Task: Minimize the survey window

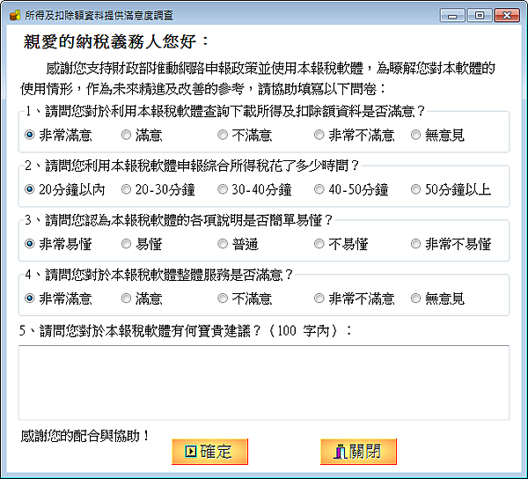Action: pyautogui.click(x=452, y=16)
